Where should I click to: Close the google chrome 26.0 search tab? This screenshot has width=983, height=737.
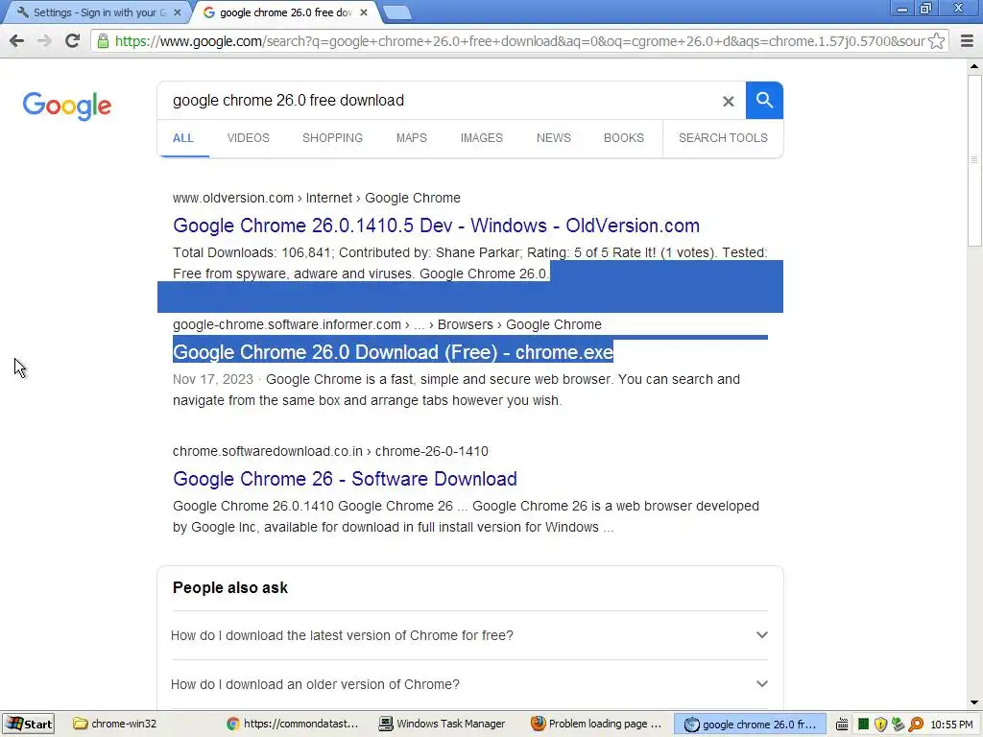(364, 12)
